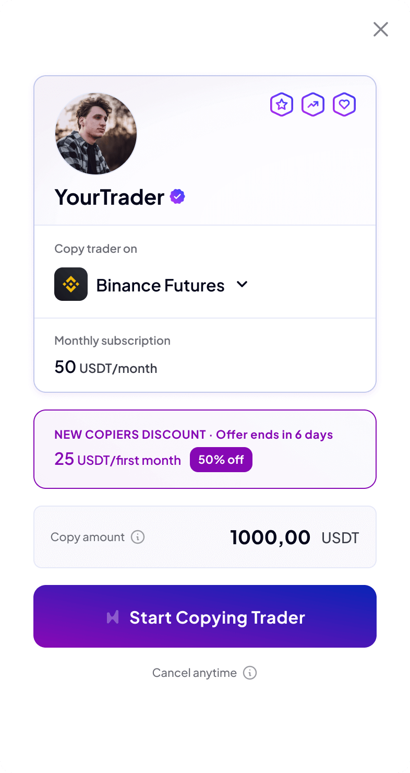Click the verified checkmark next to YourTrader
Screen dimensions: 410x773
pos(178,197)
